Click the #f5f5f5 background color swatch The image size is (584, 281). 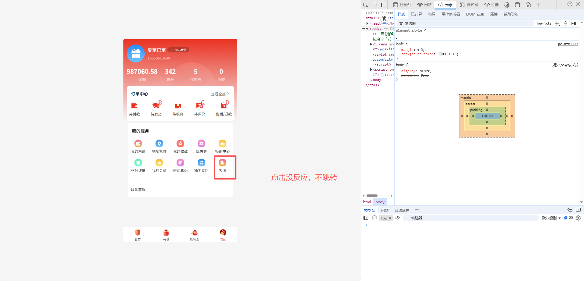[x=440, y=54]
